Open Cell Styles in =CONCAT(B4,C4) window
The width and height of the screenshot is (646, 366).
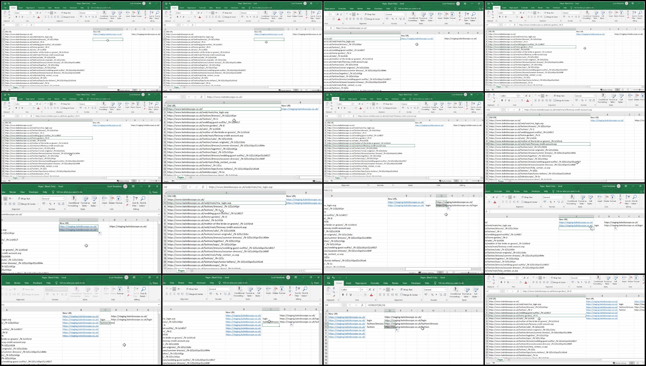(476, 292)
